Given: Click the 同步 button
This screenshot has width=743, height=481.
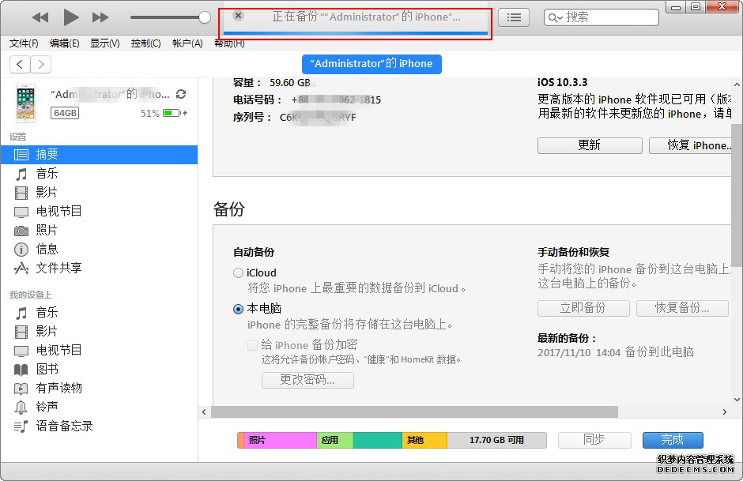Looking at the screenshot, I should (594, 440).
